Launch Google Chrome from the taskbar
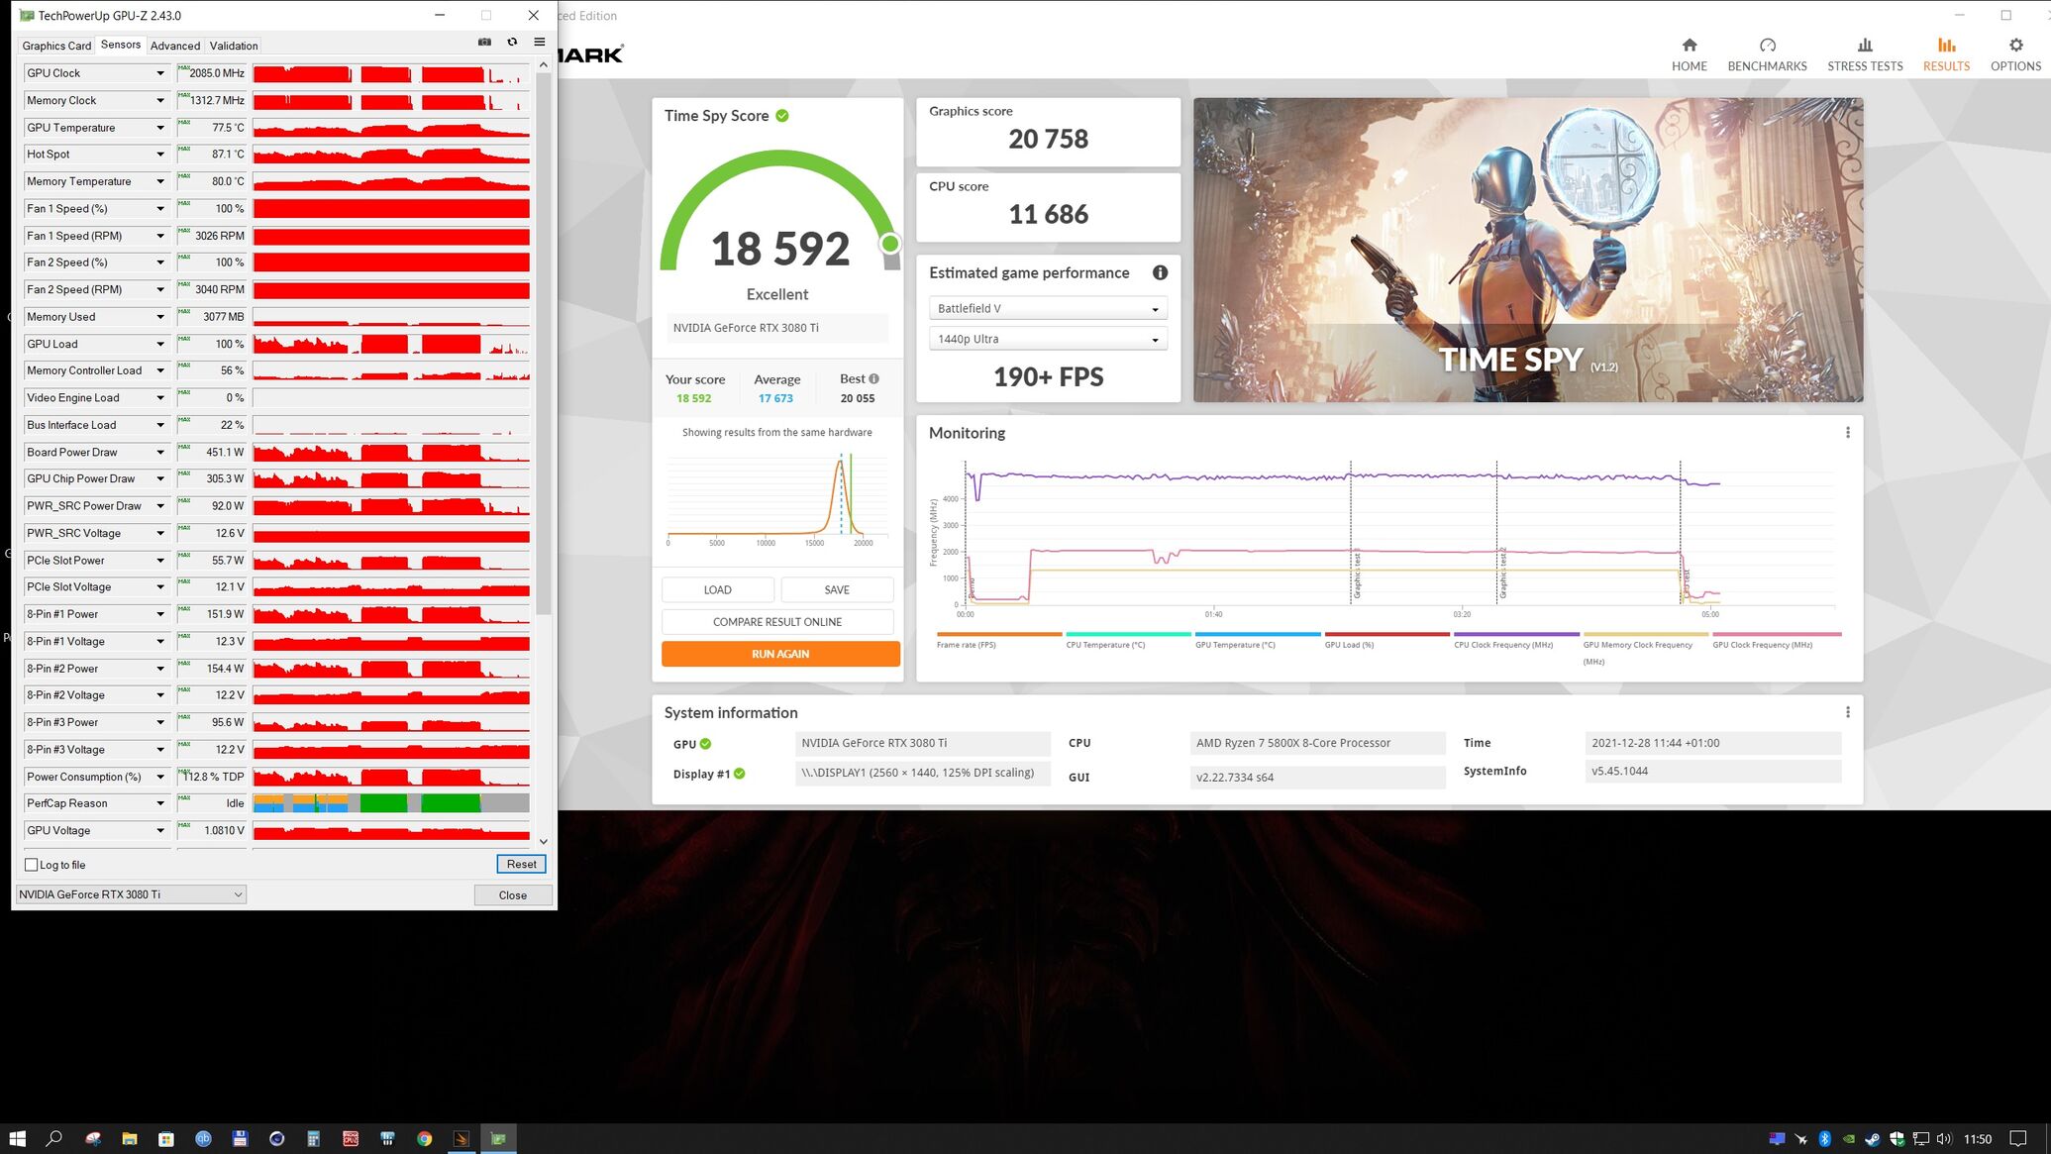 424,1138
